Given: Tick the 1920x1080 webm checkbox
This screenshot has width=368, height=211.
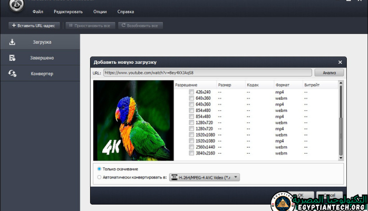Looking at the screenshot, I should point(191,135).
